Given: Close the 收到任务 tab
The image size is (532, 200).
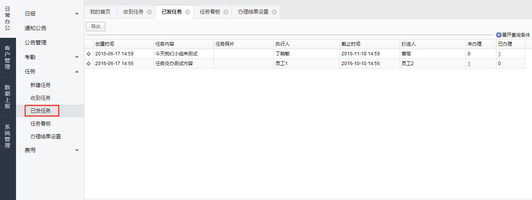Looking at the screenshot, I should pos(149,12).
